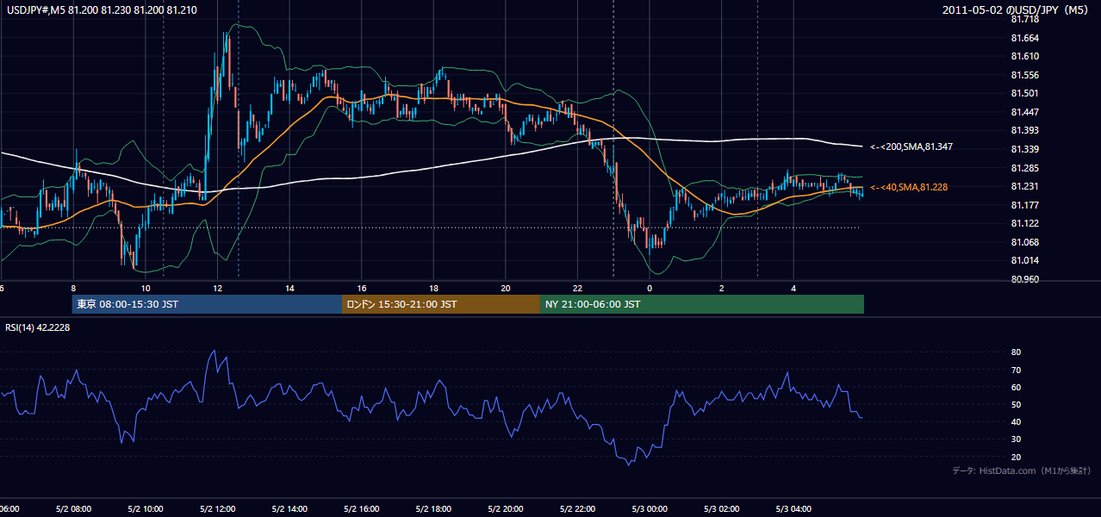Click price axis value 81.664
This screenshot has width=1101, height=517.
click(1024, 38)
